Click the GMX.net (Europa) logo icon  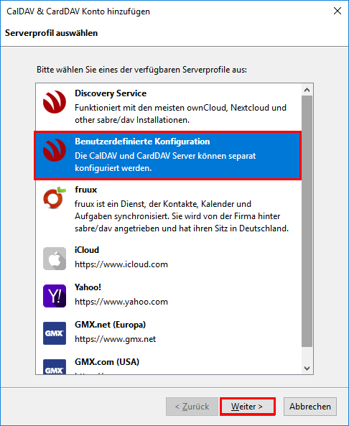[55, 333]
